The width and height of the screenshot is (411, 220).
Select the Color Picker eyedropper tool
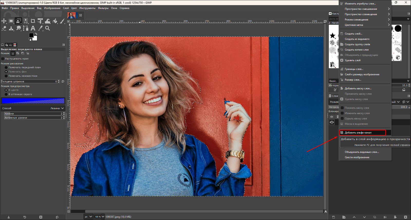(x=40, y=28)
